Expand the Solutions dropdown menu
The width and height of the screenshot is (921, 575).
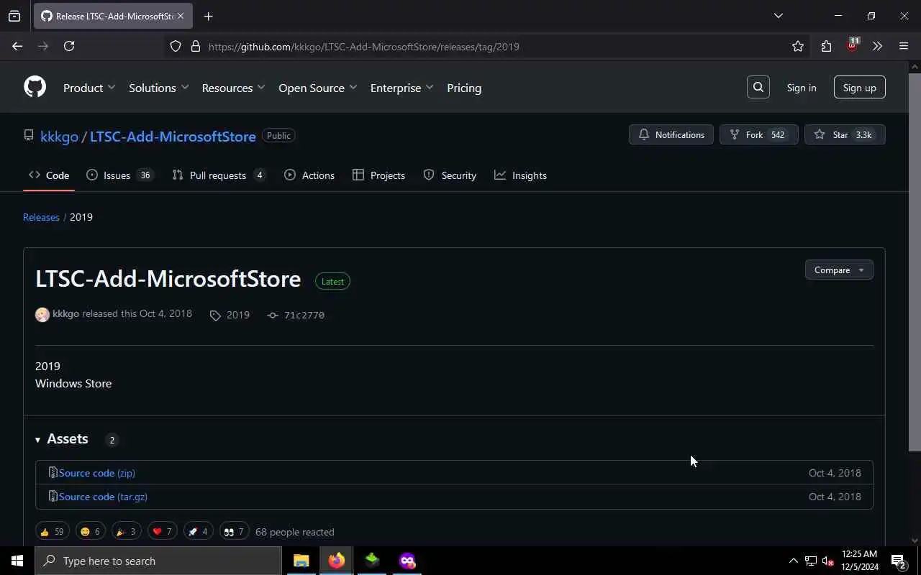click(x=159, y=88)
